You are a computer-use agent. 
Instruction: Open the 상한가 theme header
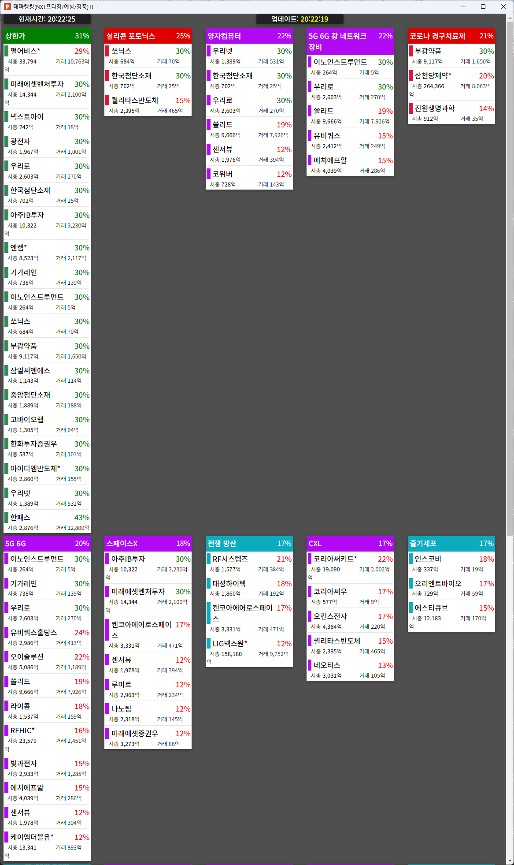pyautogui.click(x=47, y=36)
